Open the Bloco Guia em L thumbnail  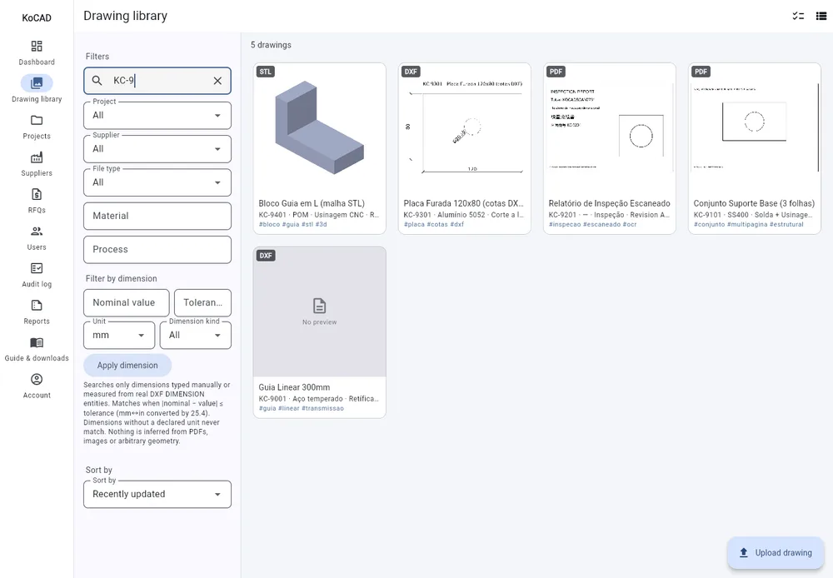click(x=319, y=128)
